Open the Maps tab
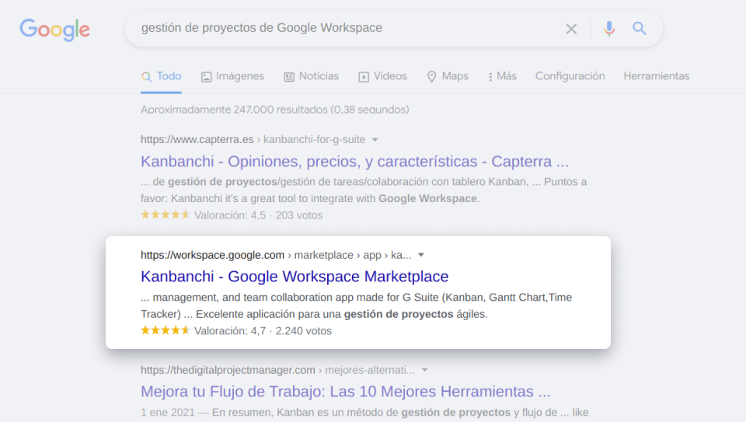The height and width of the screenshot is (422, 746). 448,76
